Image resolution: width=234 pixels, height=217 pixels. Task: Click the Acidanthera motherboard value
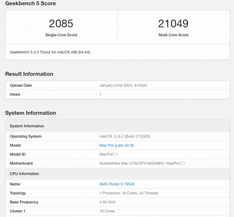pos(142,163)
